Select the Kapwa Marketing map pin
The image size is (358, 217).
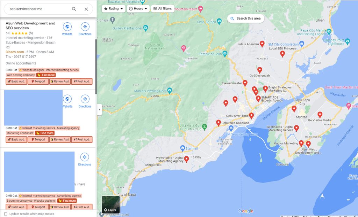pos(301,143)
